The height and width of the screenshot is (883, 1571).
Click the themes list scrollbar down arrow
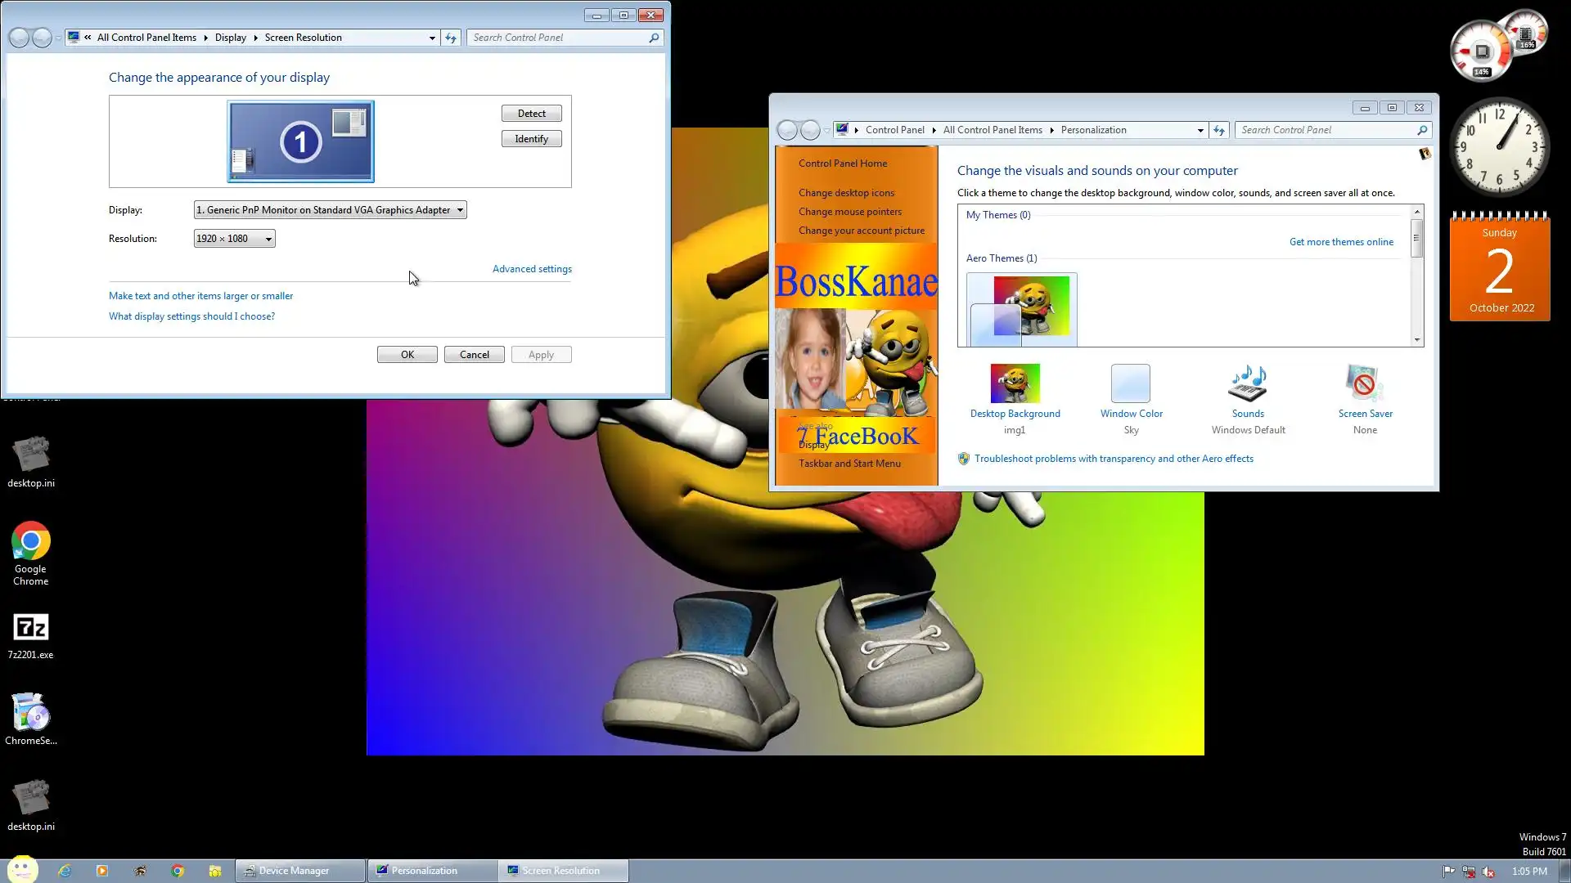coord(1416,340)
